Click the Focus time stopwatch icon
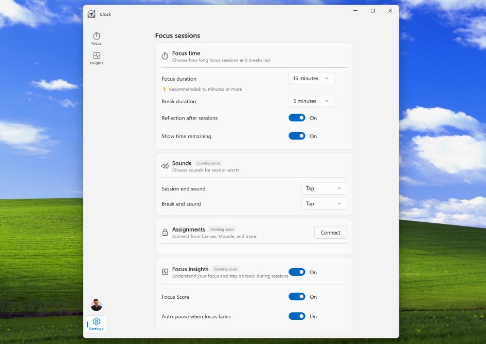Viewport: 486px width, 344px height. (165, 56)
